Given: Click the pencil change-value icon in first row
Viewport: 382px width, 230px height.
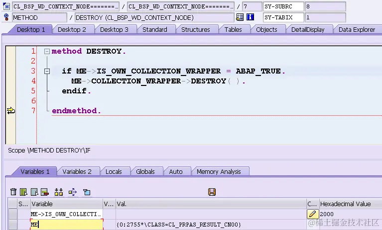Looking at the screenshot, I should (x=313, y=214).
